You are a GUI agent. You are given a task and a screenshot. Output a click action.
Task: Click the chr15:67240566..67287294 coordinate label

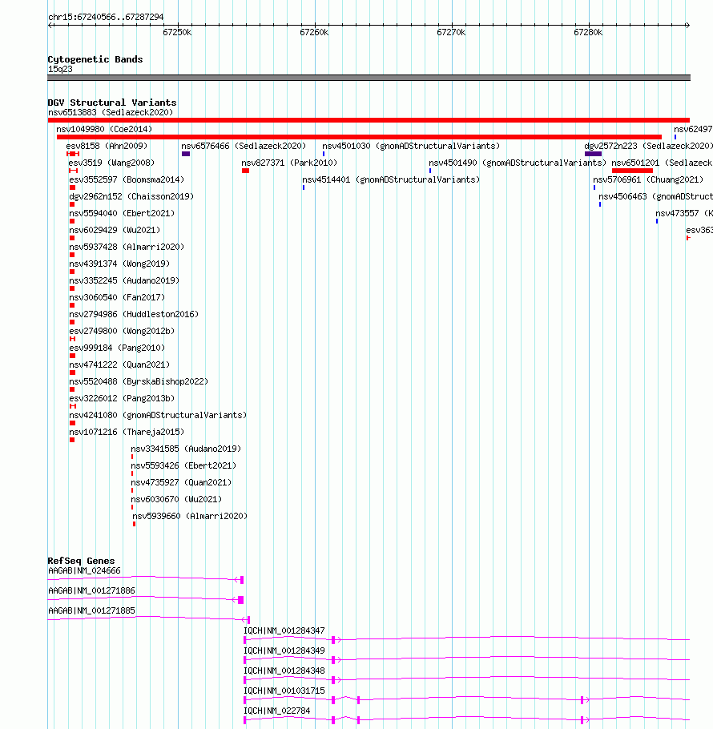[x=106, y=17]
